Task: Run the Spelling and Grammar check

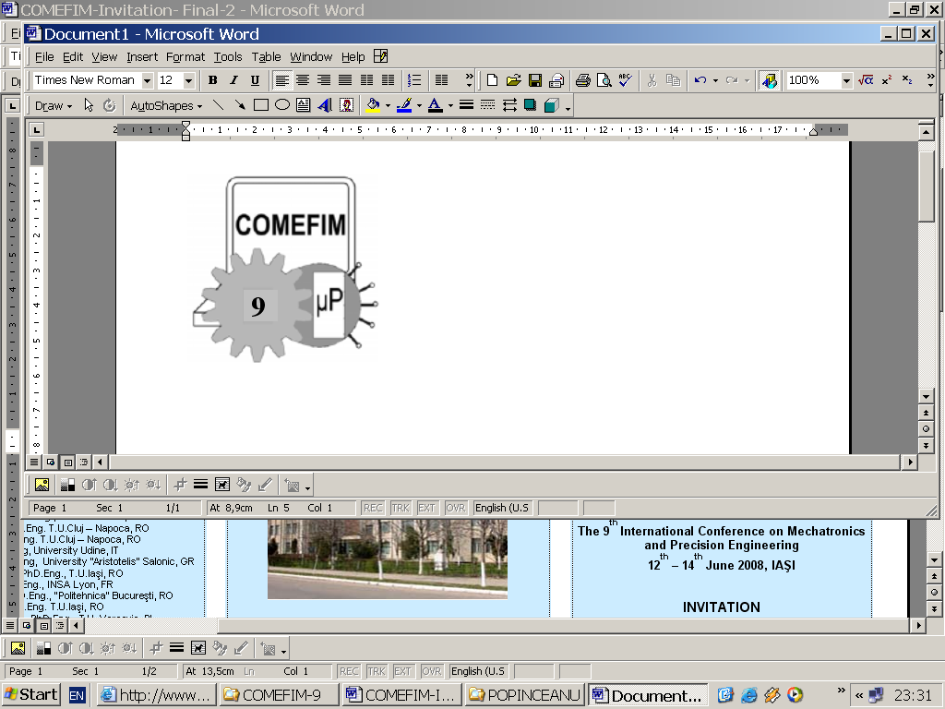Action: pos(626,80)
